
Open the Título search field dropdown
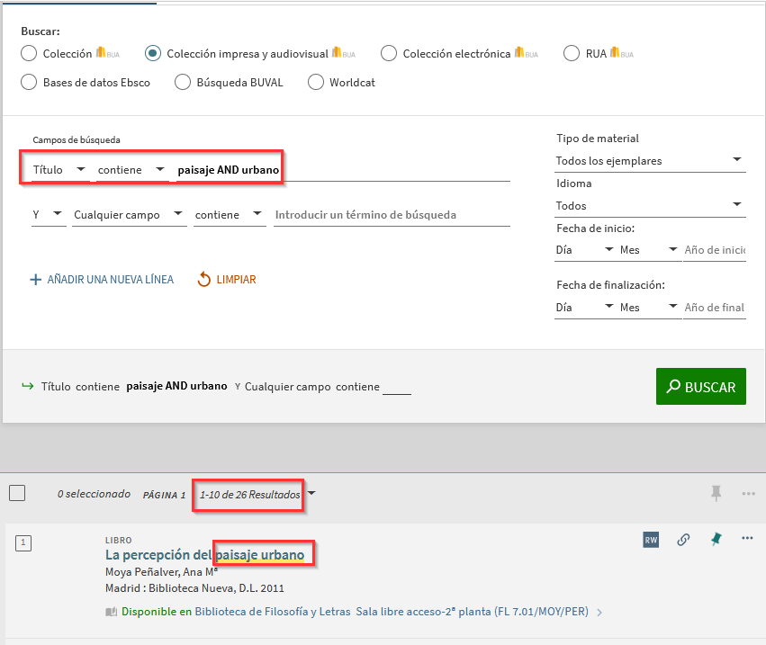tap(59, 170)
